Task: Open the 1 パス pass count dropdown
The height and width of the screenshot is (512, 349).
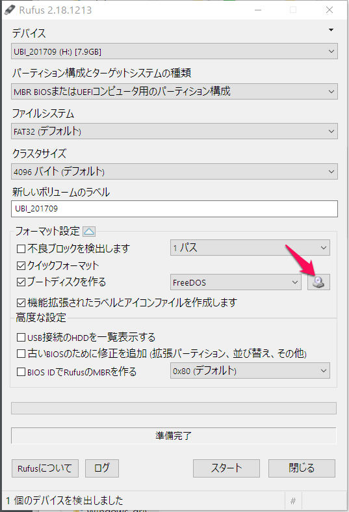Action: [x=250, y=248]
